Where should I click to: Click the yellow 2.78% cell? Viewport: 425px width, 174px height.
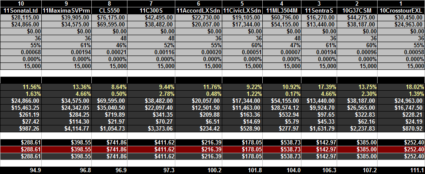click(151, 94)
